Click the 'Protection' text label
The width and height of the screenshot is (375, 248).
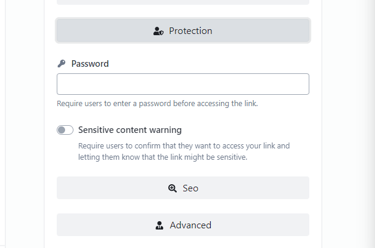pyautogui.click(x=190, y=31)
